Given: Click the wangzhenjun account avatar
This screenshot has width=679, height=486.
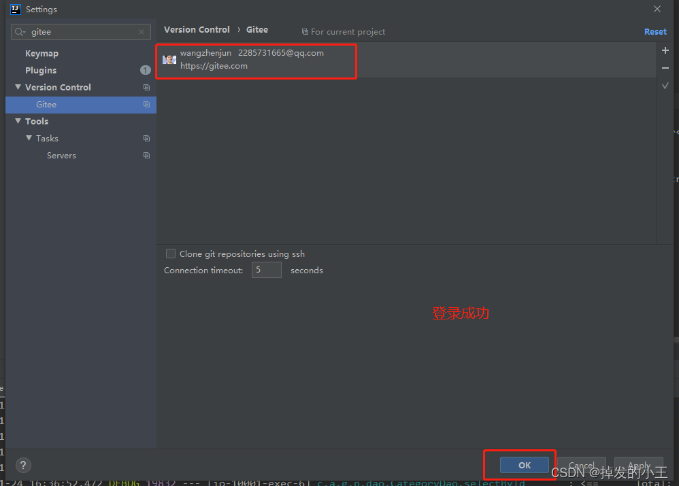Looking at the screenshot, I should [169, 59].
